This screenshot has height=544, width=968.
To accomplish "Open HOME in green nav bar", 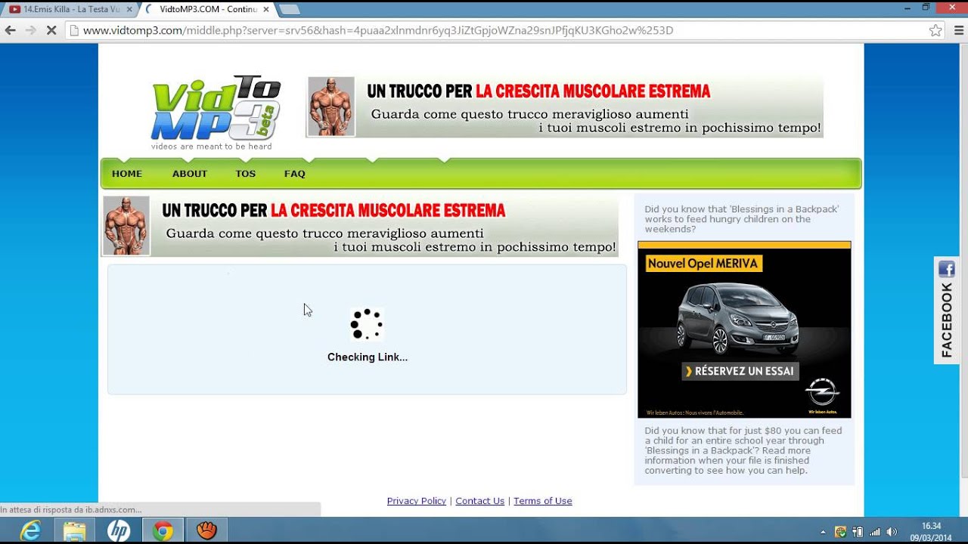I will [127, 174].
